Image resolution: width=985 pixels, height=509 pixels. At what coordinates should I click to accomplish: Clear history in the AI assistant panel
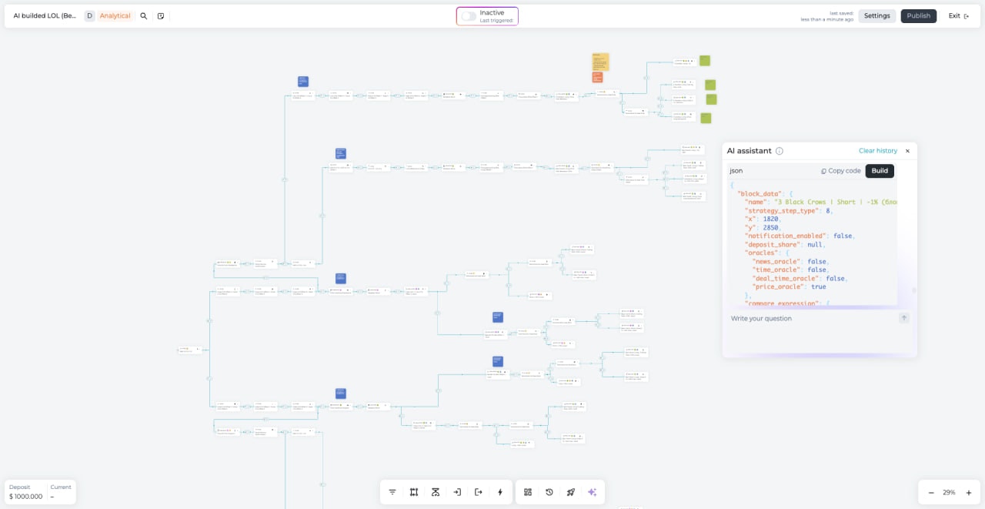click(877, 151)
